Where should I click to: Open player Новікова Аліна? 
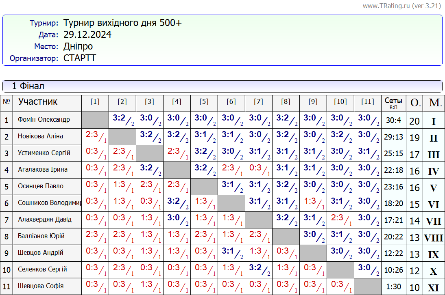click(x=40, y=136)
